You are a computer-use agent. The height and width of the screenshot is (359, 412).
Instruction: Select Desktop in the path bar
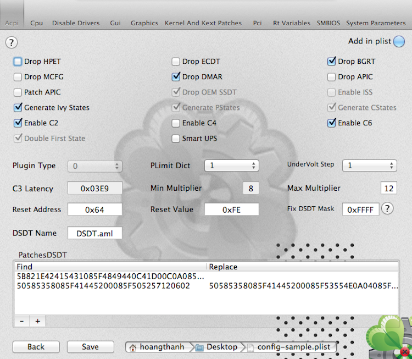point(222,347)
